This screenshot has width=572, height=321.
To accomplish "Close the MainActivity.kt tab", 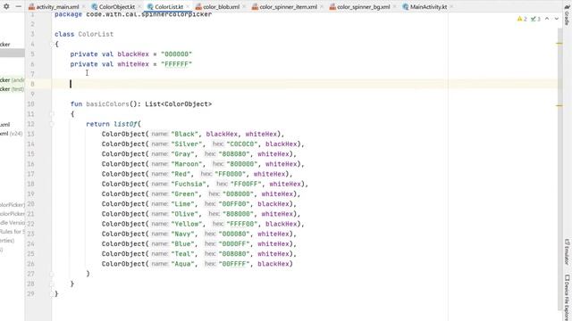I will click(x=451, y=7).
